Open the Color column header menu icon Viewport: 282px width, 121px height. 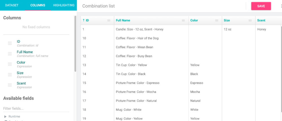click(217, 20)
